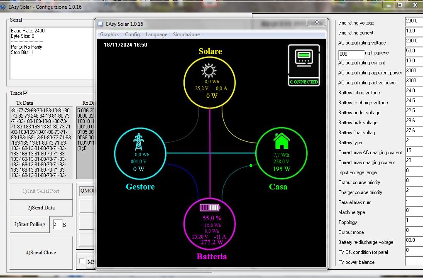
Task: Click the 3)Start Polling button
Action: 29,224
